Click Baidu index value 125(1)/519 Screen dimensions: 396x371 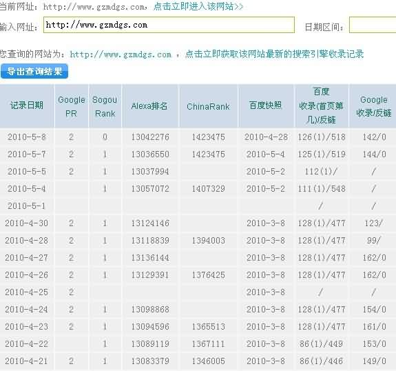322,154
